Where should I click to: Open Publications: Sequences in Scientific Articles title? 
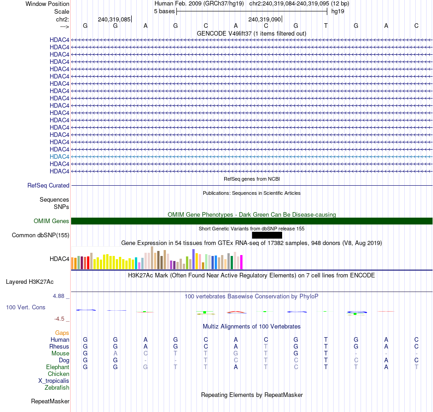[252, 193]
